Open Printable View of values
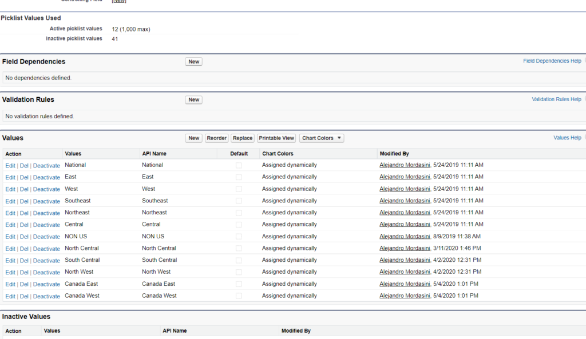Viewport: 586px width, 339px height. click(276, 138)
